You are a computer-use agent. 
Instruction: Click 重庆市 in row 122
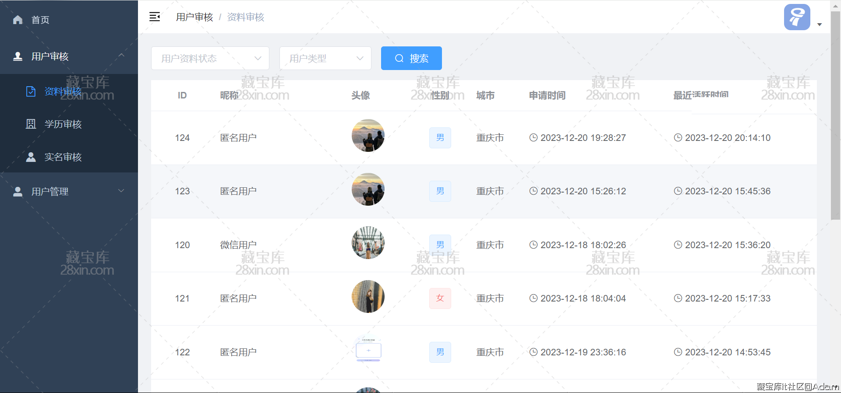[490, 352]
